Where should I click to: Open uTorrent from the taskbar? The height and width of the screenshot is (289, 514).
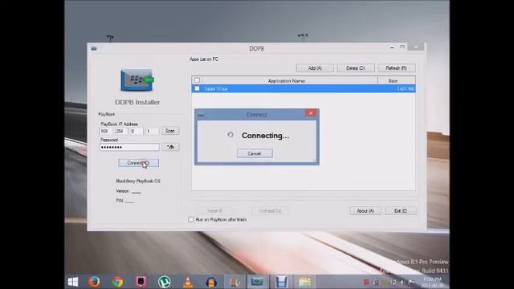coord(164,282)
